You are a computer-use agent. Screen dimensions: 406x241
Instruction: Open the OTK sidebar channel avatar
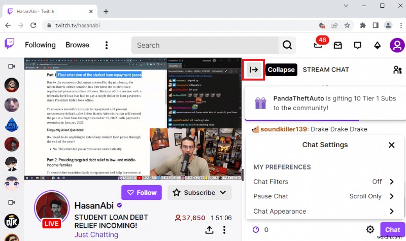click(x=12, y=221)
